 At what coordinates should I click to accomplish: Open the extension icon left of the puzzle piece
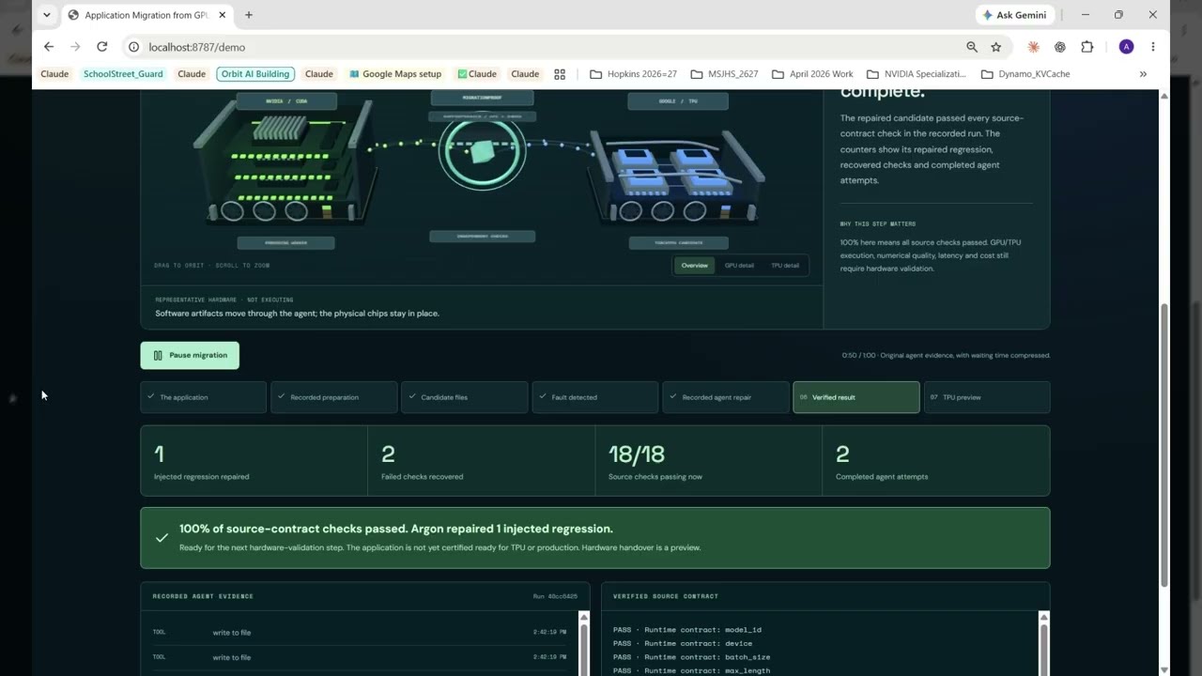(x=1060, y=47)
